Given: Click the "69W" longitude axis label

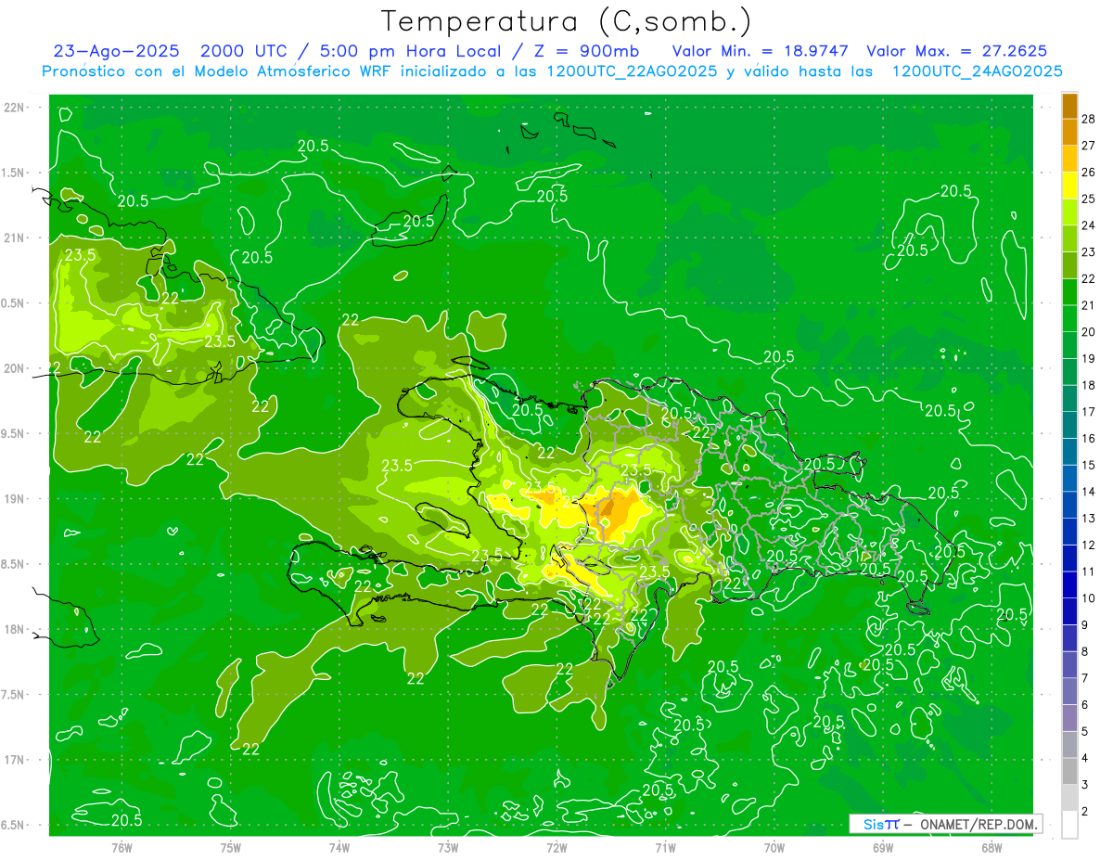Looking at the screenshot, I should [883, 847].
